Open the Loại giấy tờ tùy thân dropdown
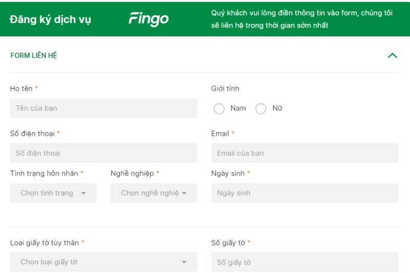This screenshot has height=273, width=410. pyautogui.click(x=104, y=262)
